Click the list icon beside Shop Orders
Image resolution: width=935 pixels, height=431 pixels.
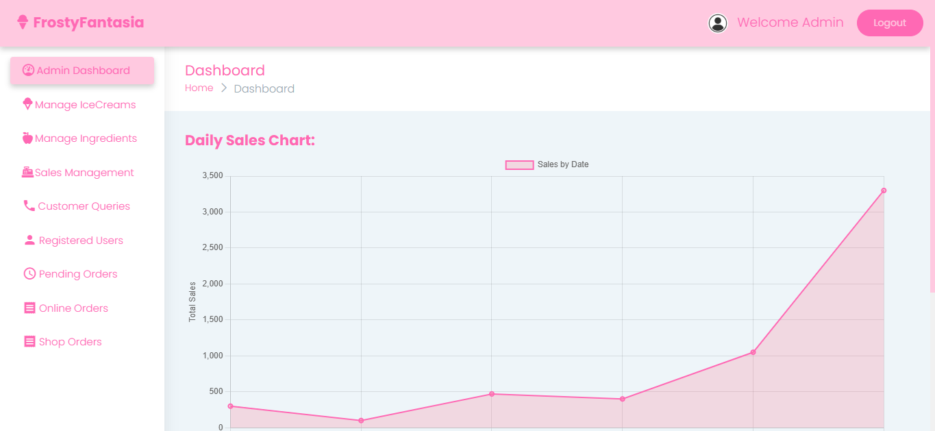click(29, 341)
